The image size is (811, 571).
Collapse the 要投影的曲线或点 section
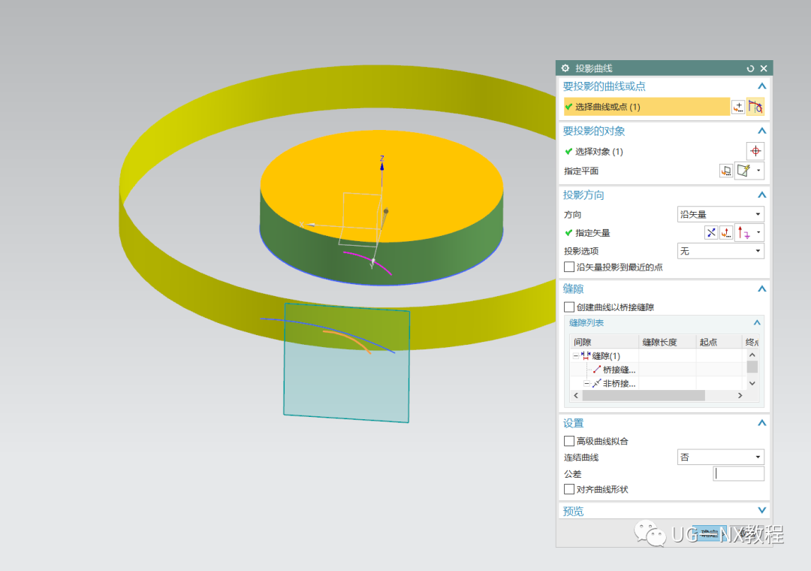click(761, 86)
